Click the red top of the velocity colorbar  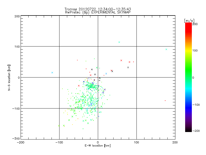click(x=188, y=27)
